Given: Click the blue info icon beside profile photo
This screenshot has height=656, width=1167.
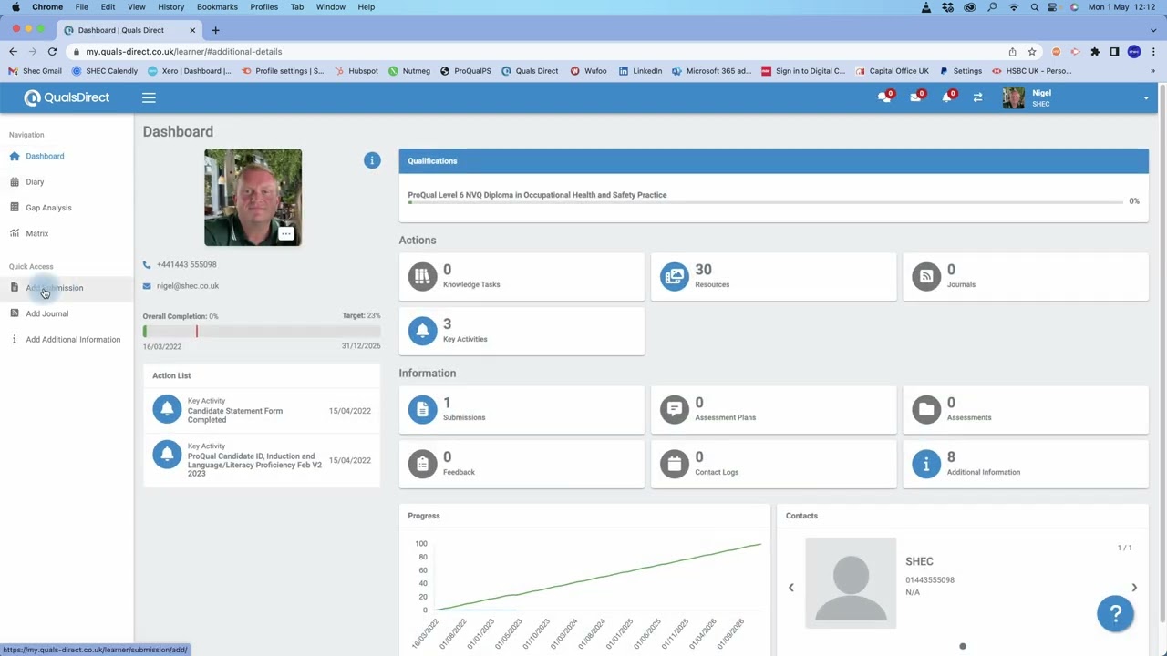Looking at the screenshot, I should pos(372,160).
